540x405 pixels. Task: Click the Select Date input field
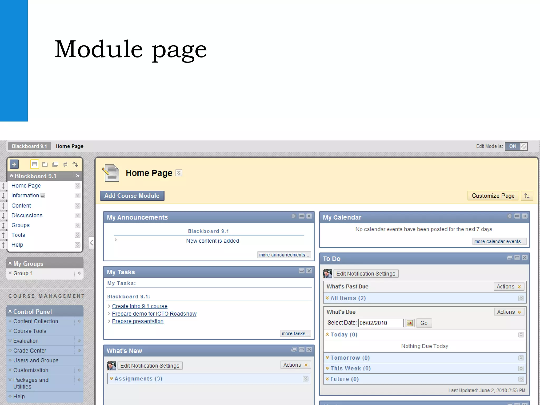click(x=381, y=323)
